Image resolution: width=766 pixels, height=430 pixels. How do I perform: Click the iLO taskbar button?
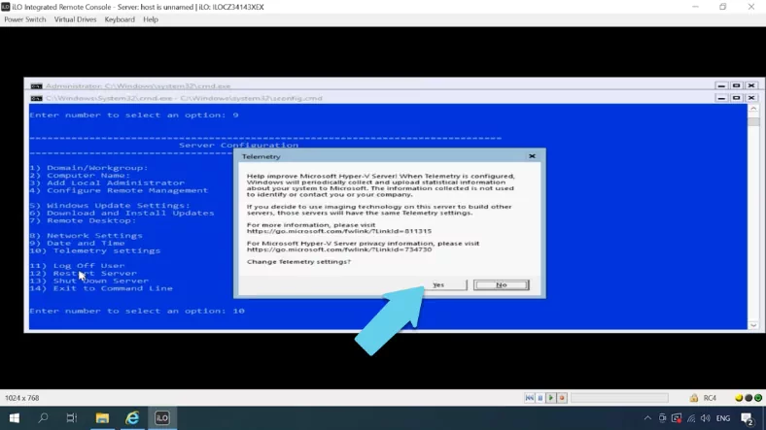[162, 417]
